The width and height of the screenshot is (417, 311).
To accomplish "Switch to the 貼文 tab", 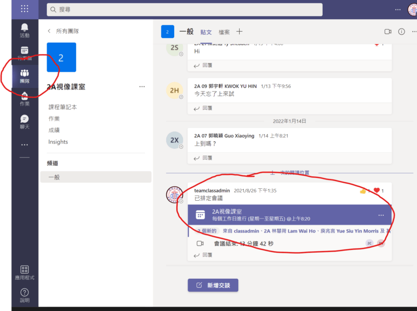I will 206,32.
